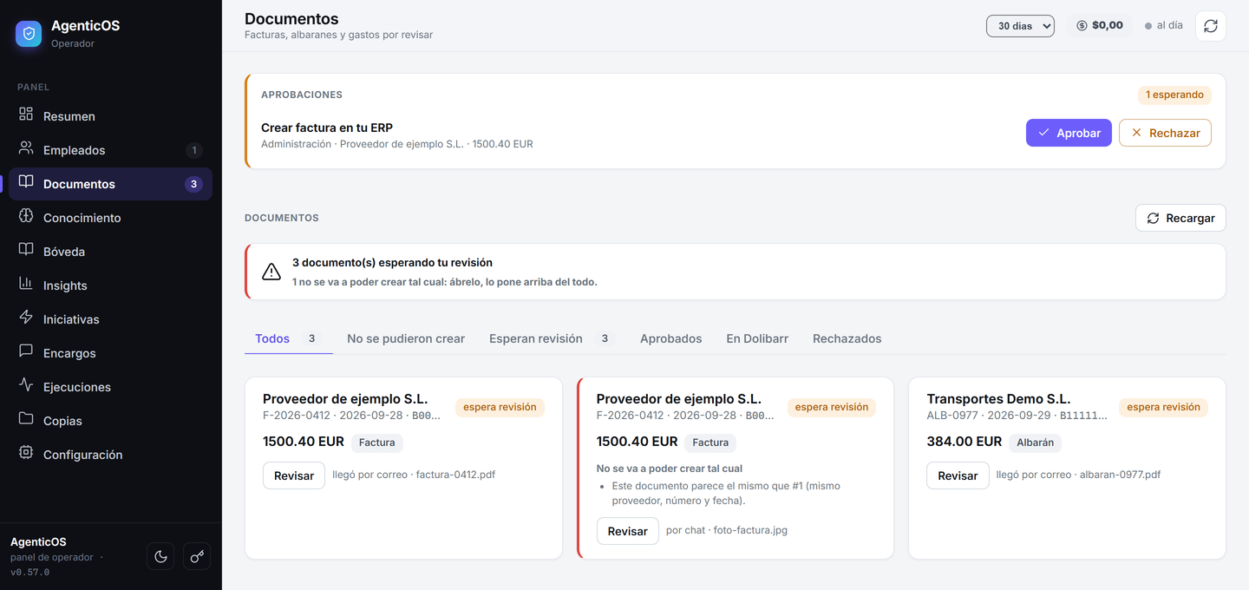Reject the ERP invoice approval with Rechazar
This screenshot has height=590, width=1249.
(x=1165, y=133)
